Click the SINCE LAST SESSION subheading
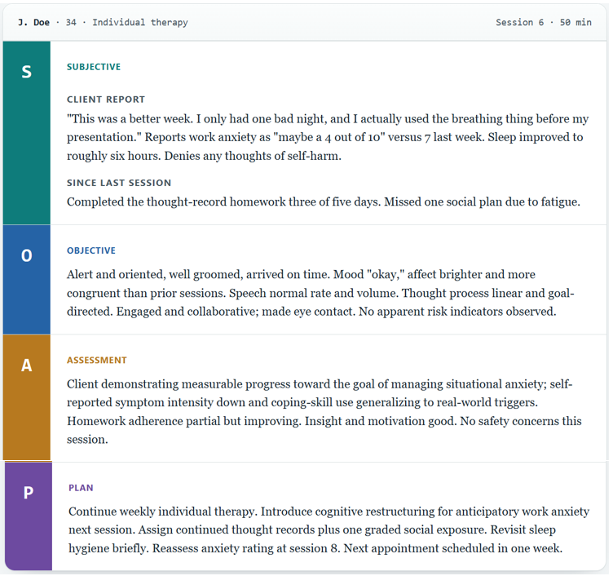The image size is (613, 576). tap(119, 183)
